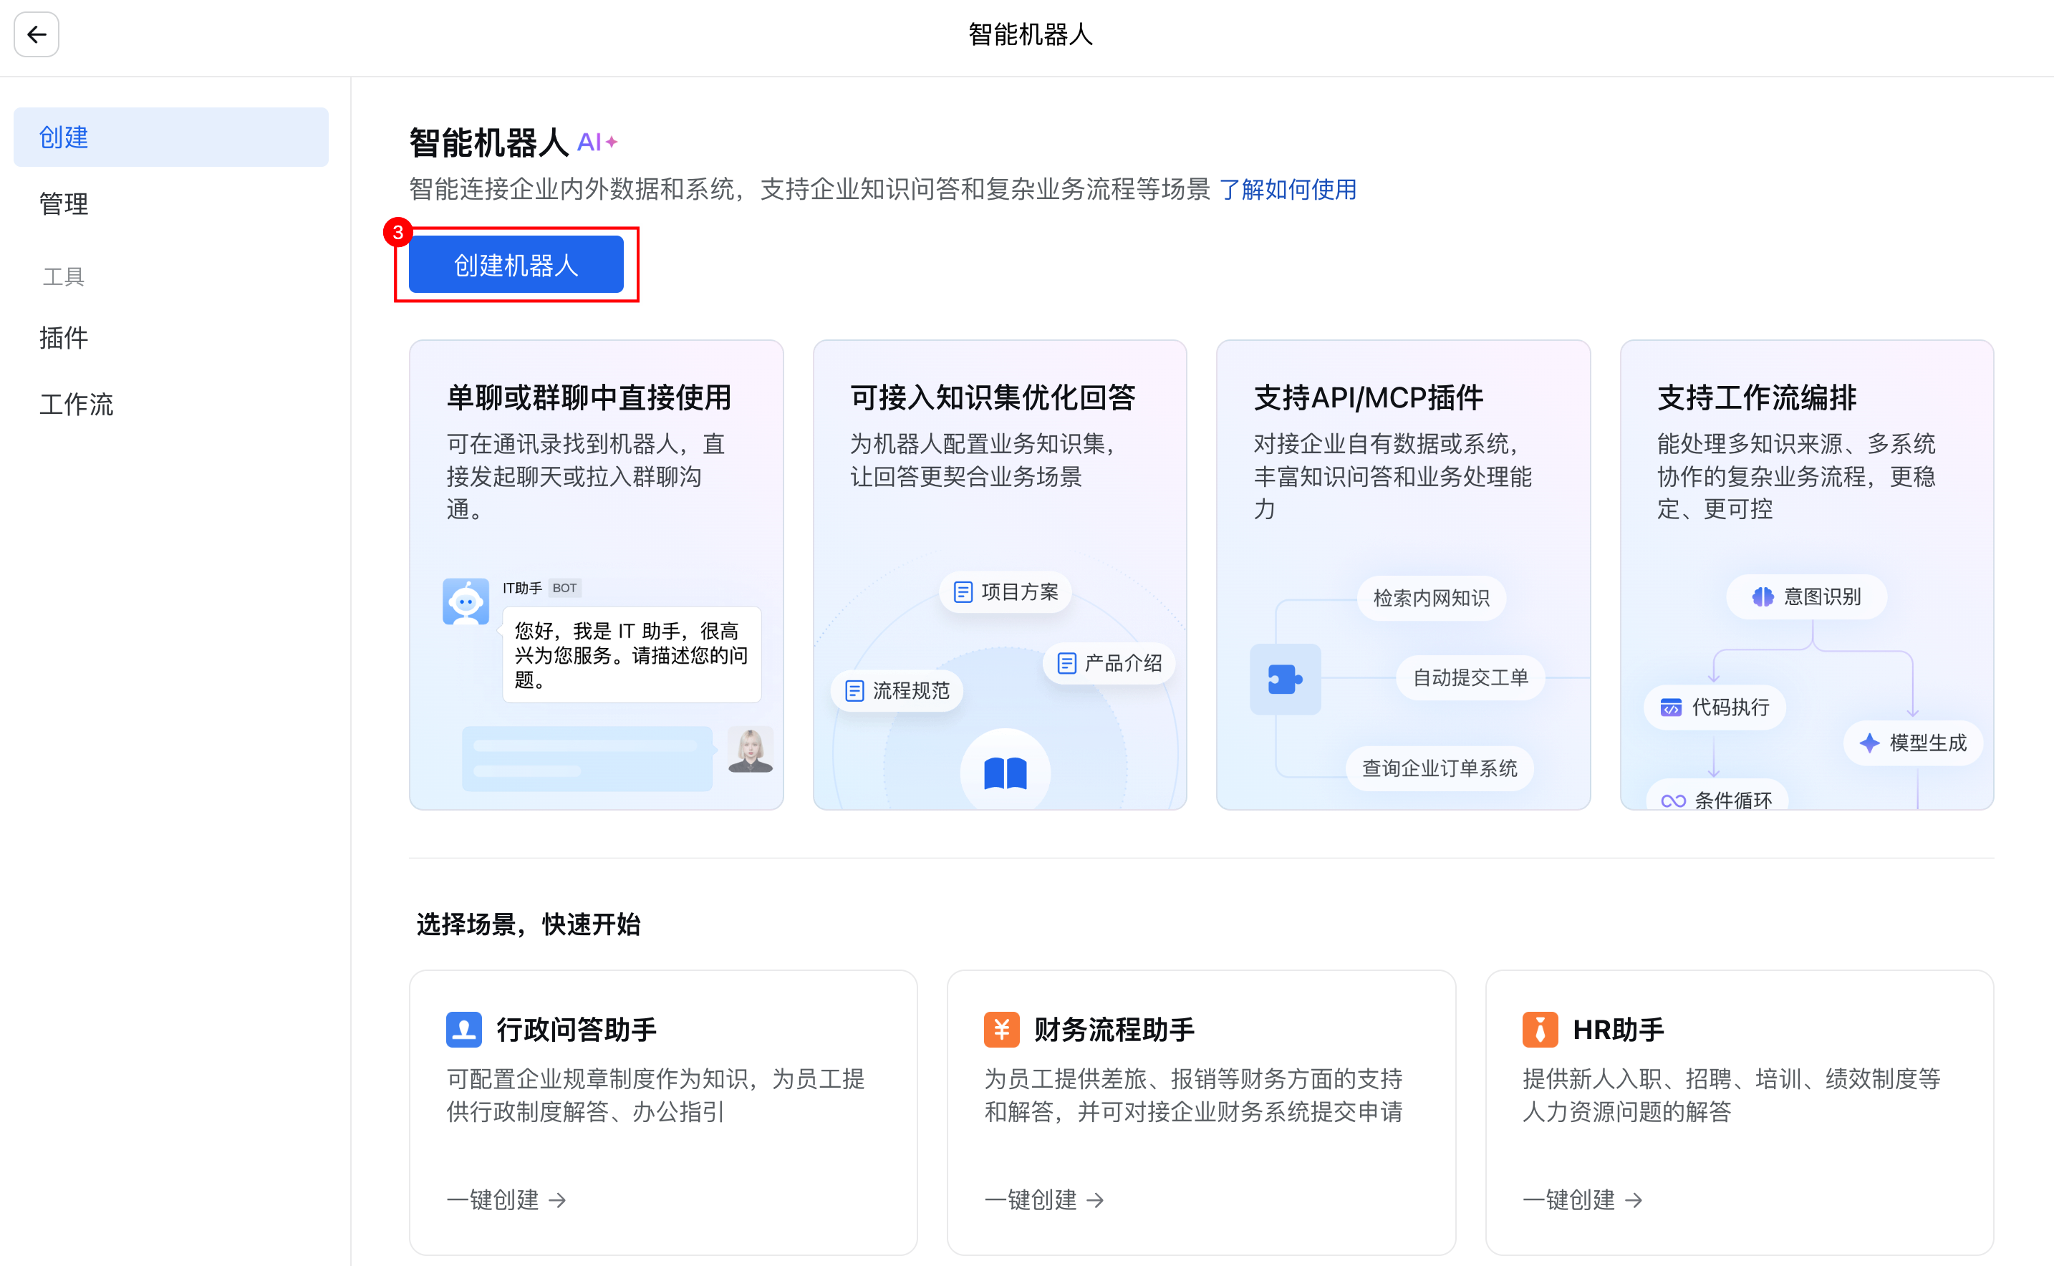
Task: Click the 流程规范 document chip
Action: (x=897, y=691)
